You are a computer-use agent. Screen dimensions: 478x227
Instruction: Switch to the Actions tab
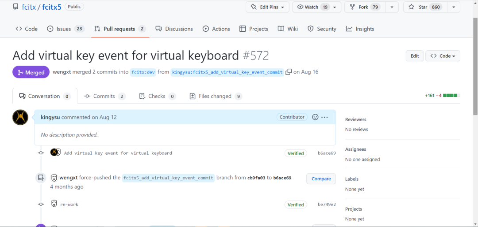(x=216, y=29)
